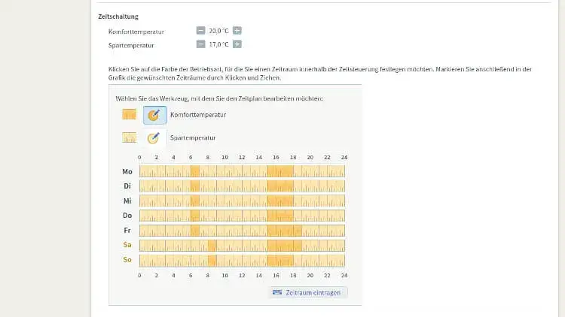Click the Komforttemperatur label beside the paint tool
This screenshot has width=565, height=317.
198,115
